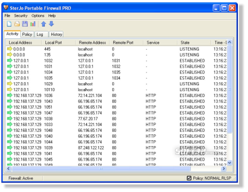This screenshot has height=192, width=248.
Task: Sort by the Remote Address column header
Action: [x=92, y=43]
